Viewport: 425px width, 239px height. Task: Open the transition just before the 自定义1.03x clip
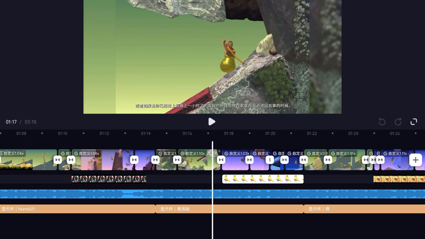221,160
